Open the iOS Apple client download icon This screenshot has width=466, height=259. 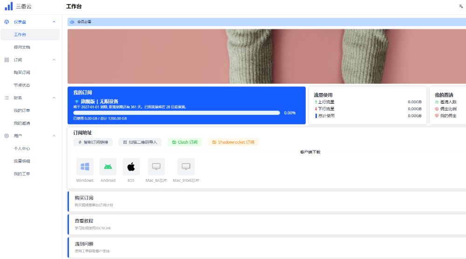click(131, 166)
